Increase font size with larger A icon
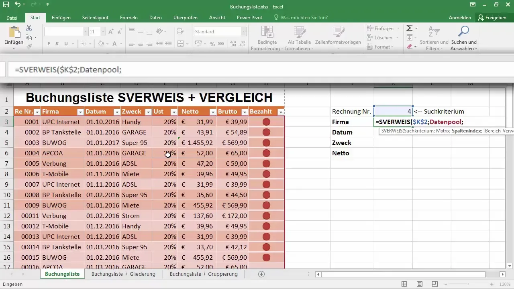Screen dimensions: 514x289 111,32
